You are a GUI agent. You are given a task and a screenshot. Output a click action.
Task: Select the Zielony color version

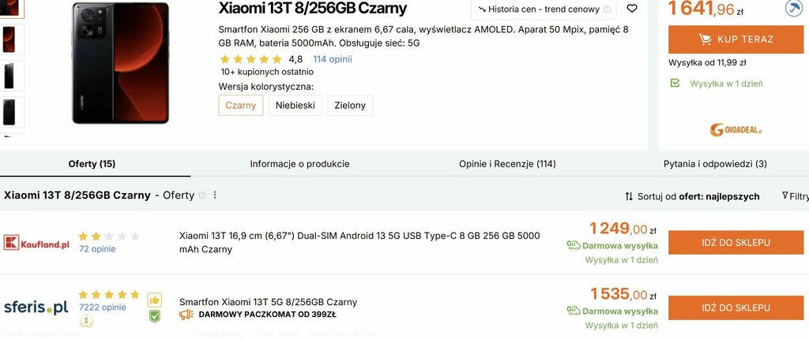(x=350, y=106)
